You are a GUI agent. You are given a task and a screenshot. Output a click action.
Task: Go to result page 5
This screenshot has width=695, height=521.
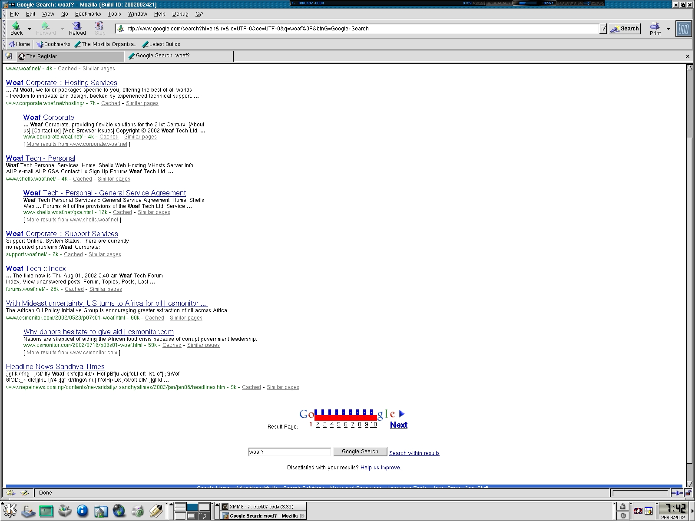pyautogui.click(x=339, y=425)
